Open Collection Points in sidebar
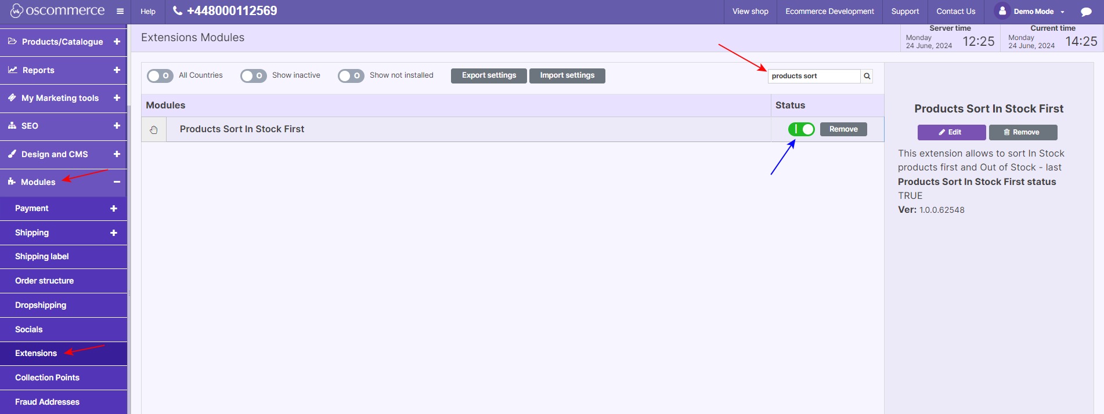This screenshot has height=414, width=1104. pyautogui.click(x=47, y=377)
